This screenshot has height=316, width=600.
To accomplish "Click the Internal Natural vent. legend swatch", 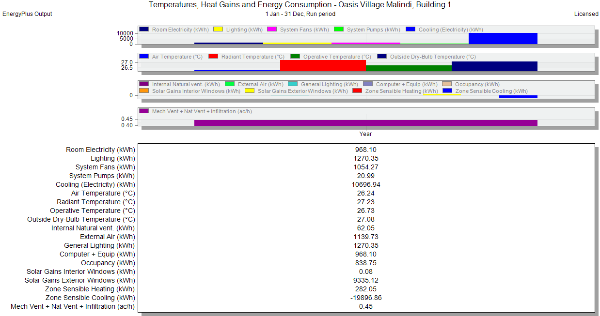I will [143, 84].
